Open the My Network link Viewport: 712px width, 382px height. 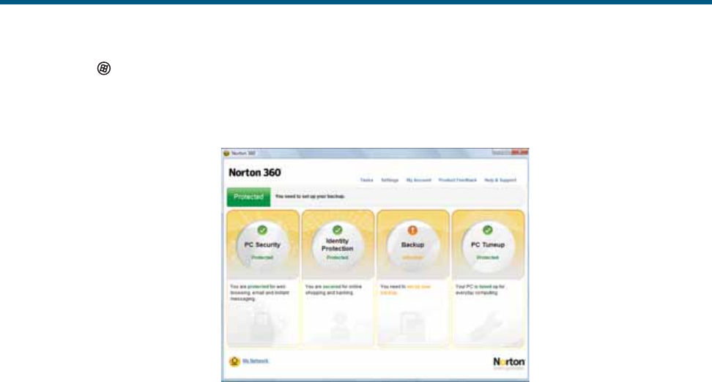coord(256,361)
